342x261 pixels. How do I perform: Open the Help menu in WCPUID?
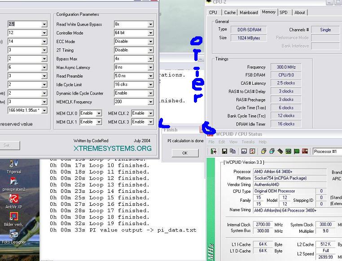point(263,142)
